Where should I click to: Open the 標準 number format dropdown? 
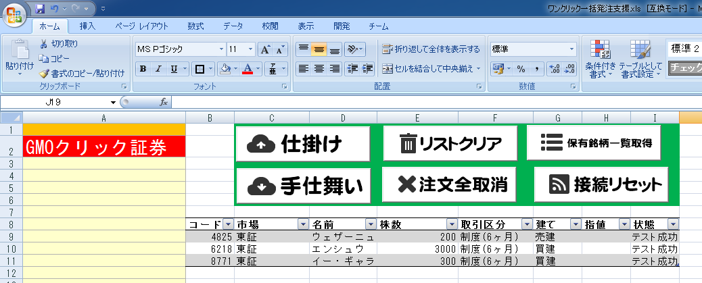click(x=571, y=49)
